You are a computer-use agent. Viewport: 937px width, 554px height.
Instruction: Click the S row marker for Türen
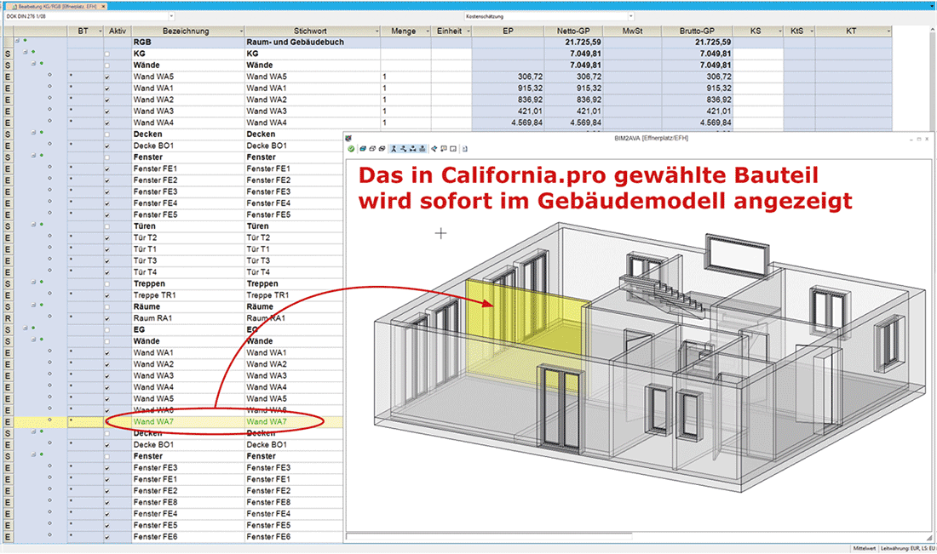tap(8, 226)
